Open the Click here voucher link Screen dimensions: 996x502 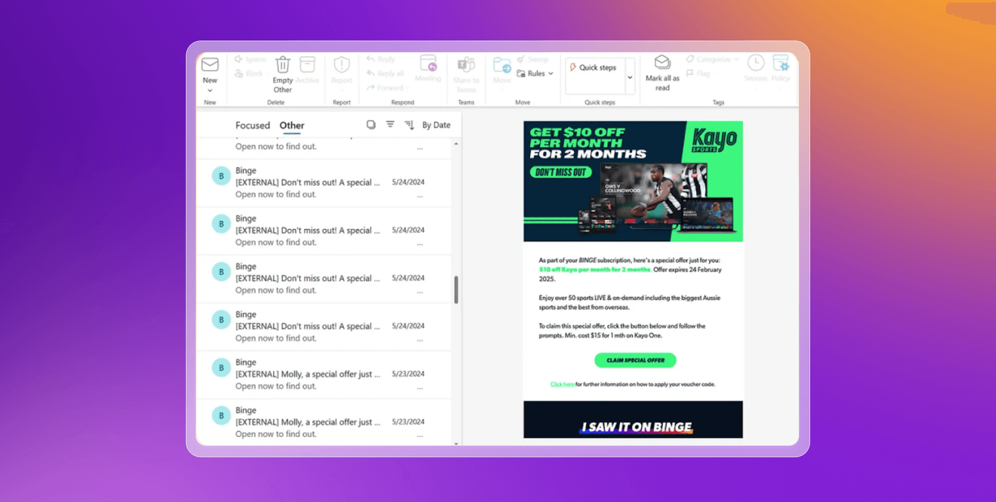coord(562,384)
